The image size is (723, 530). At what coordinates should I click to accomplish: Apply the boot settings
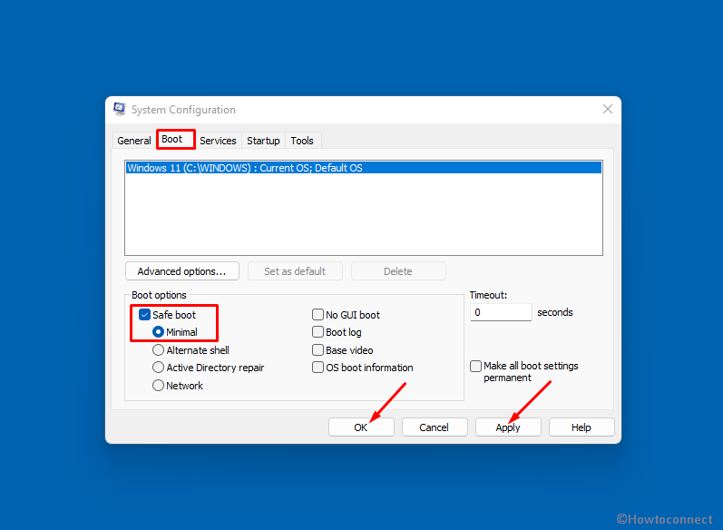(x=508, y=427)
